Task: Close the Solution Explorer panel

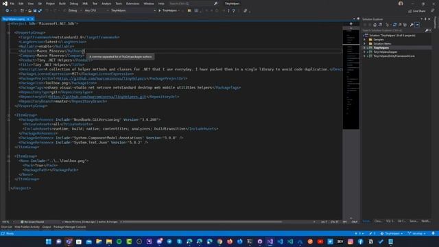Action: tap(429, 19)
